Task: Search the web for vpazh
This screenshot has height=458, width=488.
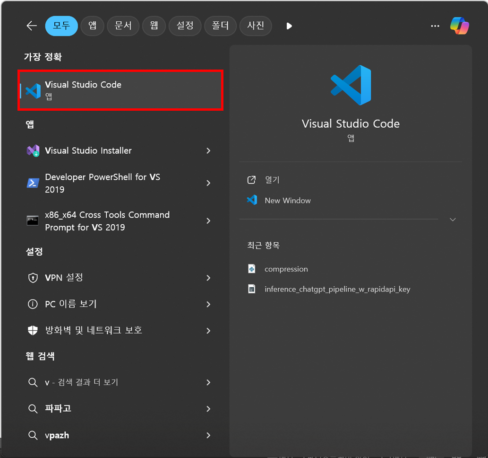Action: (x=57, y=435)
